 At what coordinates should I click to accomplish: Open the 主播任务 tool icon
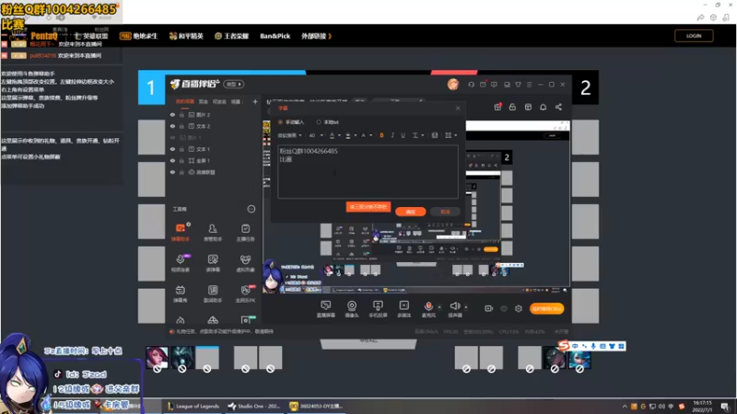(245, 232)
